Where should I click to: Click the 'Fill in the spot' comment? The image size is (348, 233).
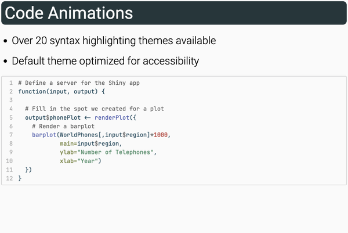(x=95, y=109)
